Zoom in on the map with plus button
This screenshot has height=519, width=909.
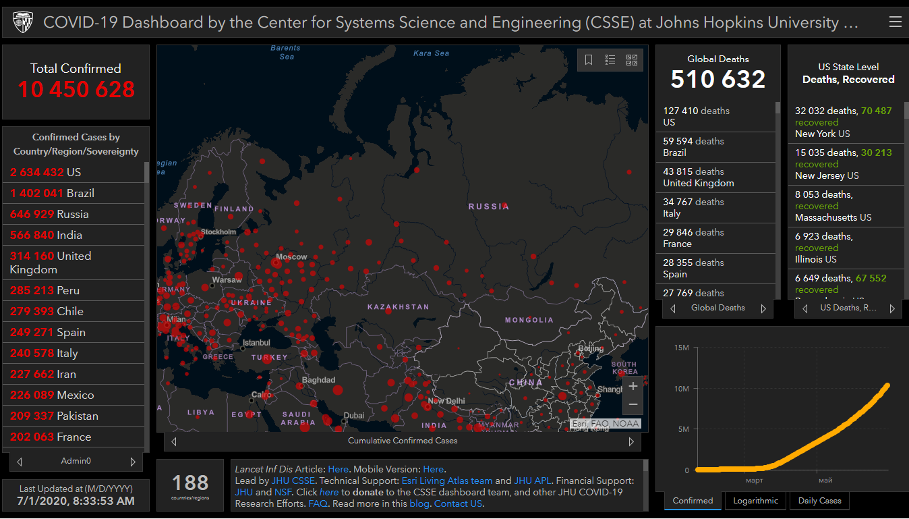click(x=633, y=387)
